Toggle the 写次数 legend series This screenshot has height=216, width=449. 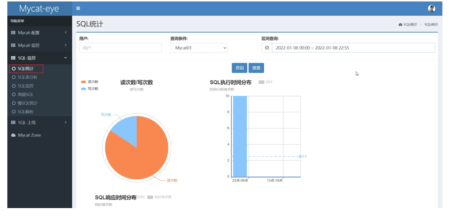[x=90, y=89]
